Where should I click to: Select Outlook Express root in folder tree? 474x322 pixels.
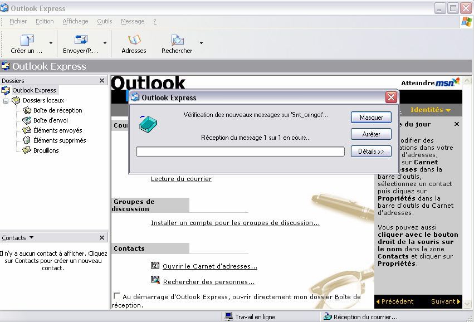pos(34,90)
